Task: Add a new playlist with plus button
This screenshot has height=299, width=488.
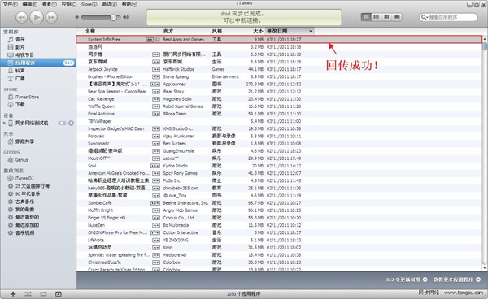Action: click(x=13, y=293)
